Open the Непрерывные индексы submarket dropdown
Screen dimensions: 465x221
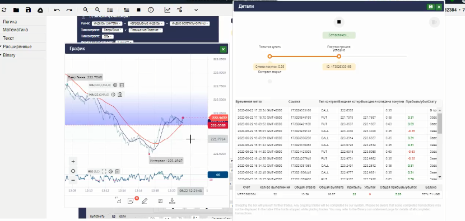(x=146, y=23)
